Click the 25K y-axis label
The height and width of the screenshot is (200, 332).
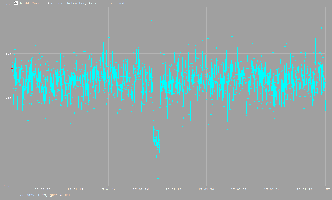point(8,98)
